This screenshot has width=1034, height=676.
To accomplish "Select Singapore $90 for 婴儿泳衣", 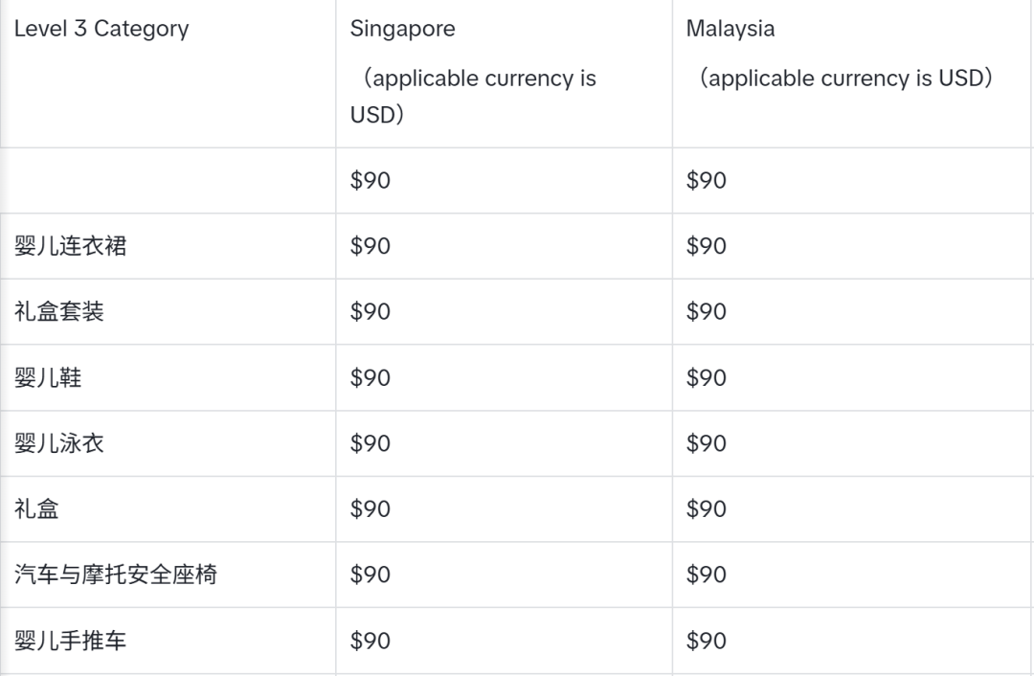I will [370, 443].
